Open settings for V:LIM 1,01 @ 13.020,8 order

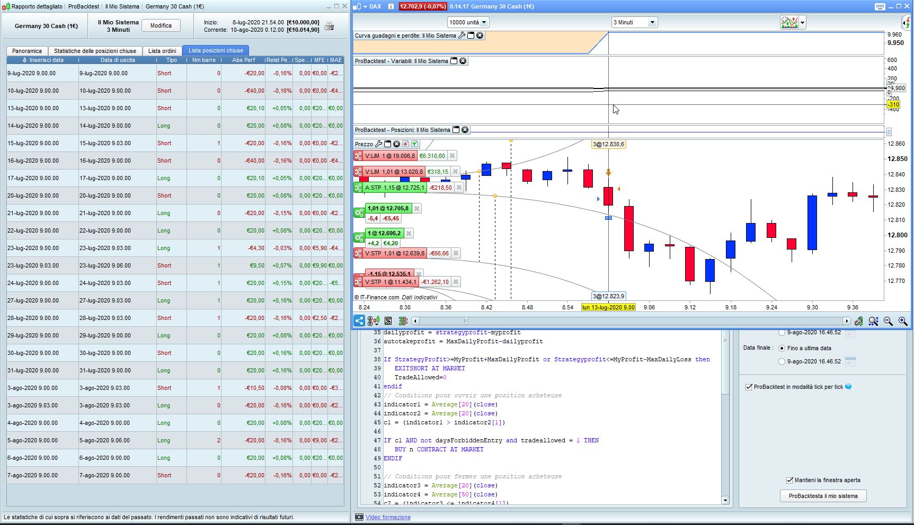click(x=358, y=172)
